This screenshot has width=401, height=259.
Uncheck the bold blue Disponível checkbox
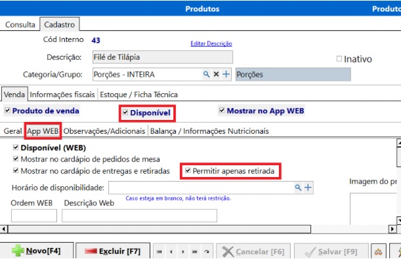[125, 112]
